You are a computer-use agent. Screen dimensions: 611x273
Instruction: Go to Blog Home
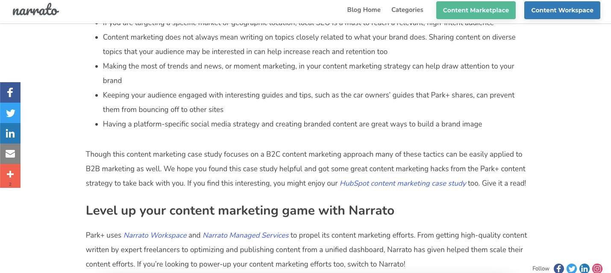tap(364, 10)
